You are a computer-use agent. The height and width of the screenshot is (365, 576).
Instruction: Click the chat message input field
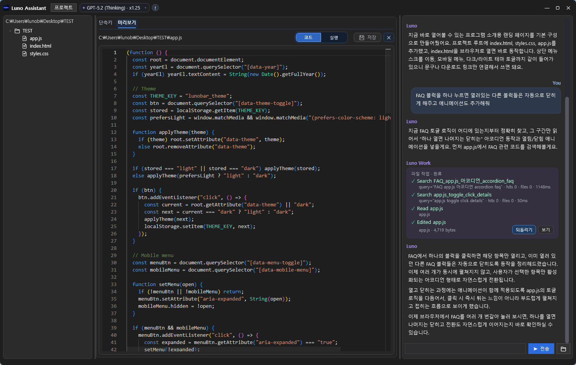[465, 349]
